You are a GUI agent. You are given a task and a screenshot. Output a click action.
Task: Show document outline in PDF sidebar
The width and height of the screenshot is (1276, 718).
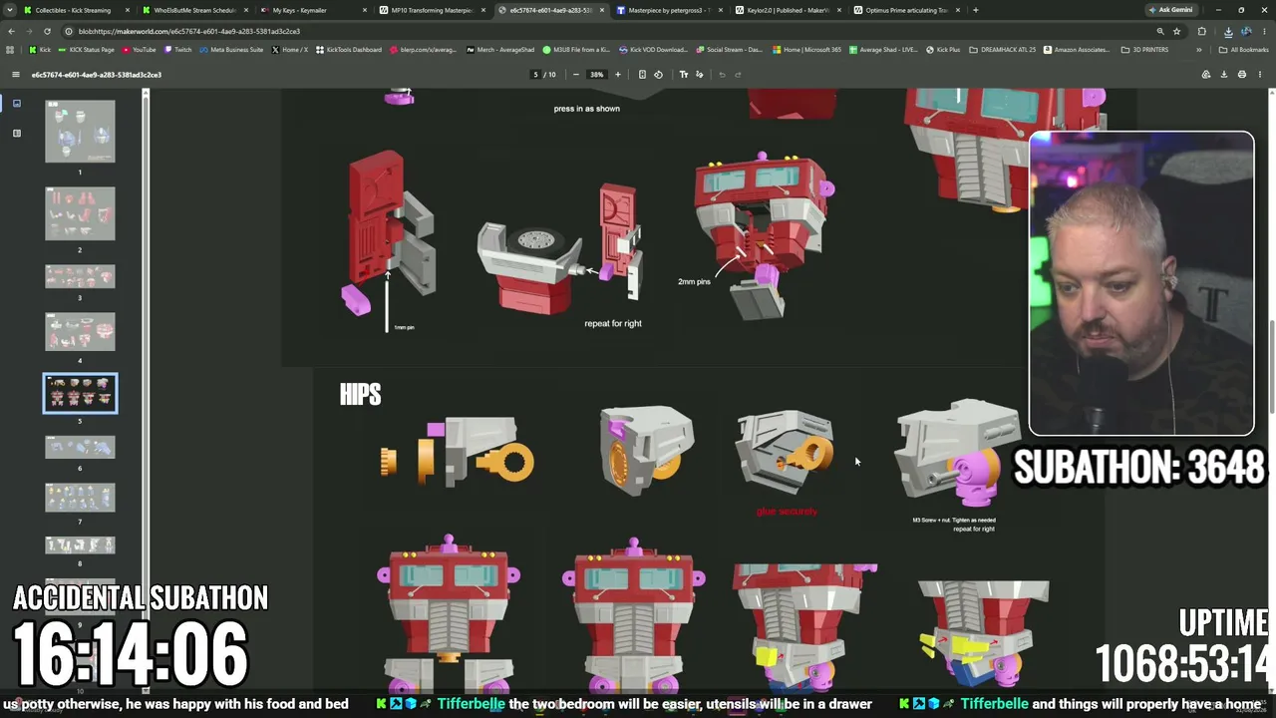click(x=16, y=133)
